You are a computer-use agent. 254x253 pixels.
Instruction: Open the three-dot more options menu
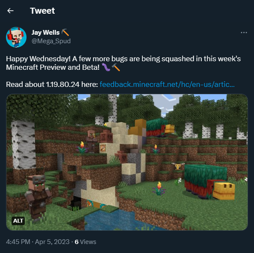(244, 33)
